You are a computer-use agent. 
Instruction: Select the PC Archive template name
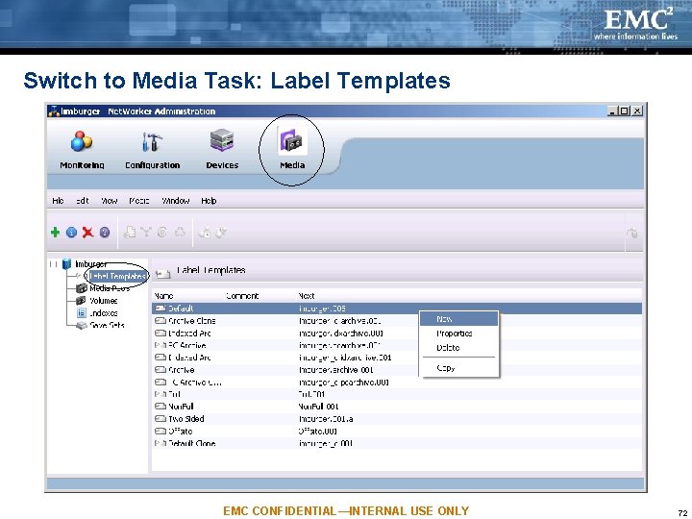coord(187,346)
